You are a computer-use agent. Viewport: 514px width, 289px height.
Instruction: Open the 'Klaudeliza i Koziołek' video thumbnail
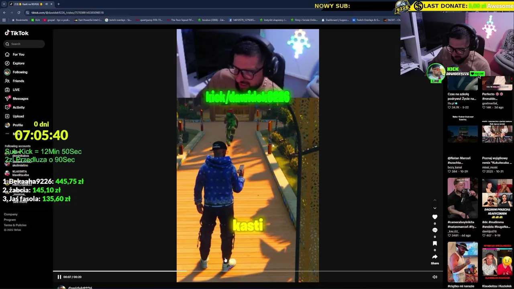tap(497, 262)
